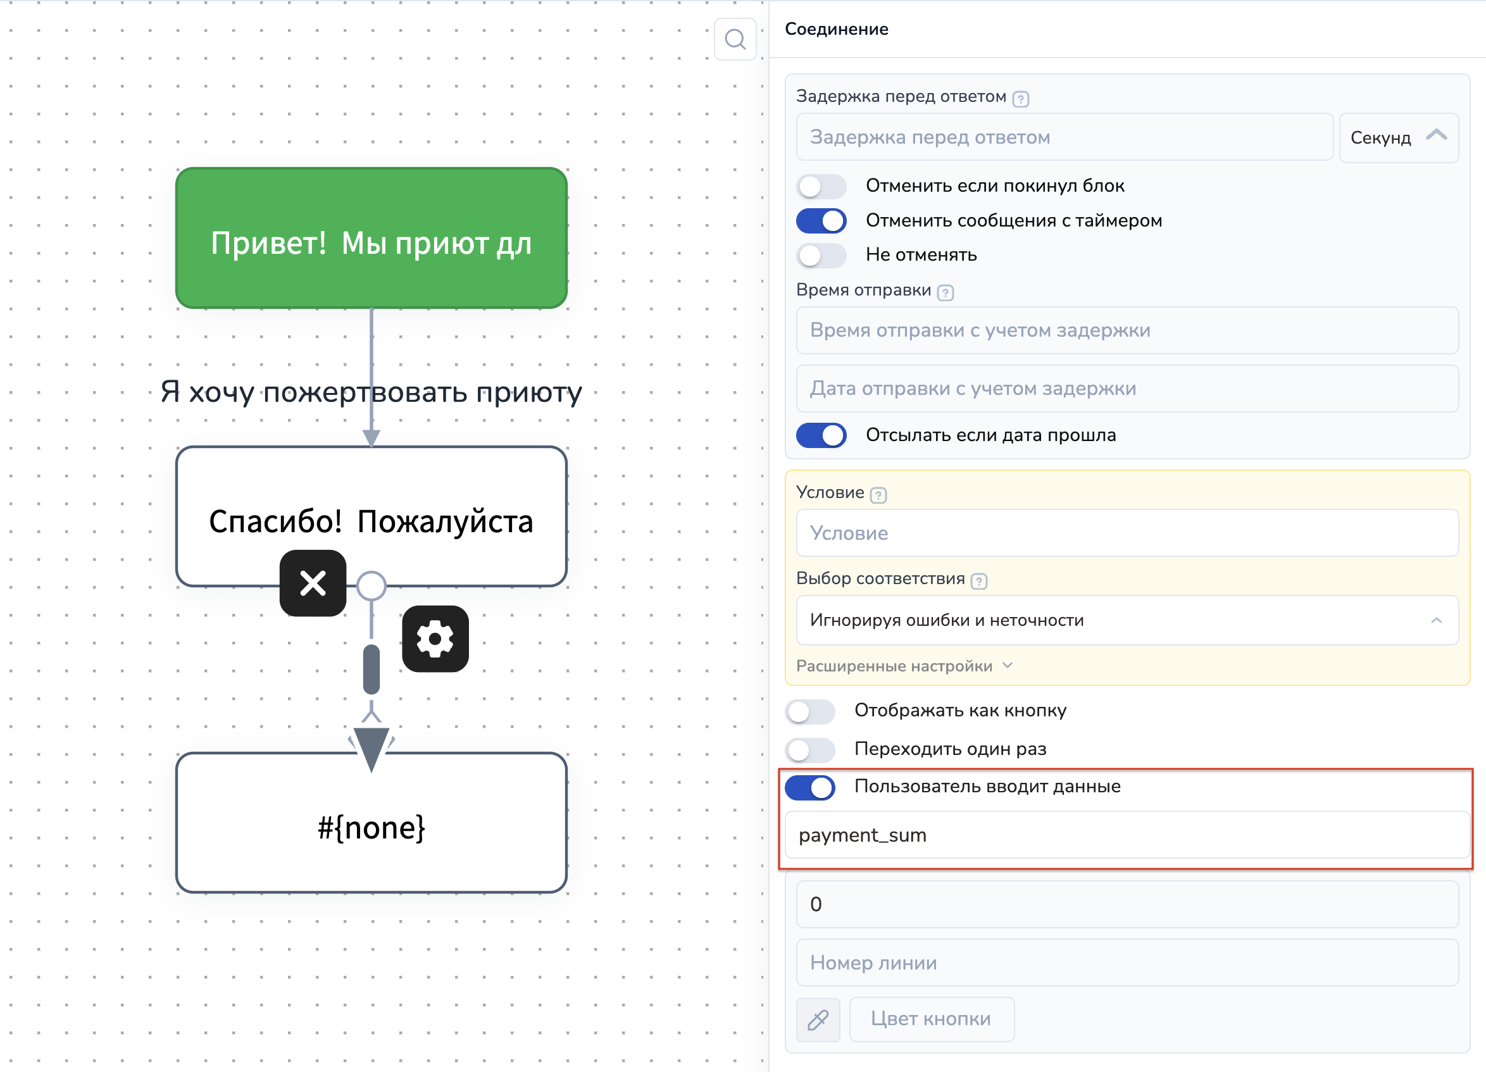The image size is (1486, 1072).
Task: Expand Расширенные настройки section
Action: pyautogui.click(x=904, y=666)
